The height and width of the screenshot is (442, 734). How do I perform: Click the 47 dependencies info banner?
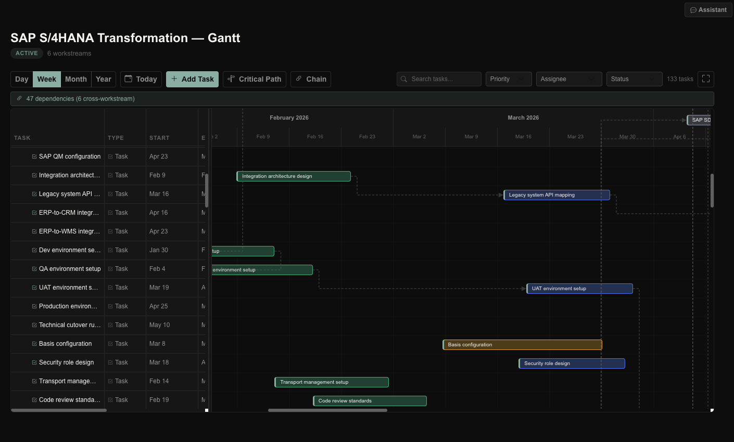tap(362, 99)
